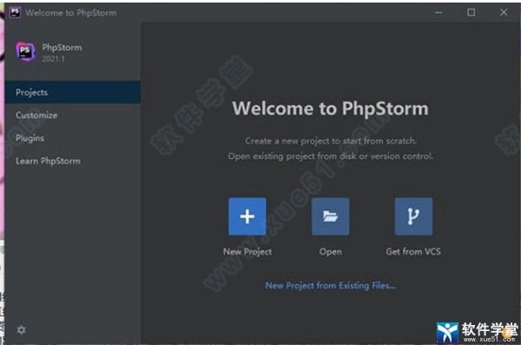Switch to the Customize tab
Viewport: 521px width, 345px height.
point(73,115)
